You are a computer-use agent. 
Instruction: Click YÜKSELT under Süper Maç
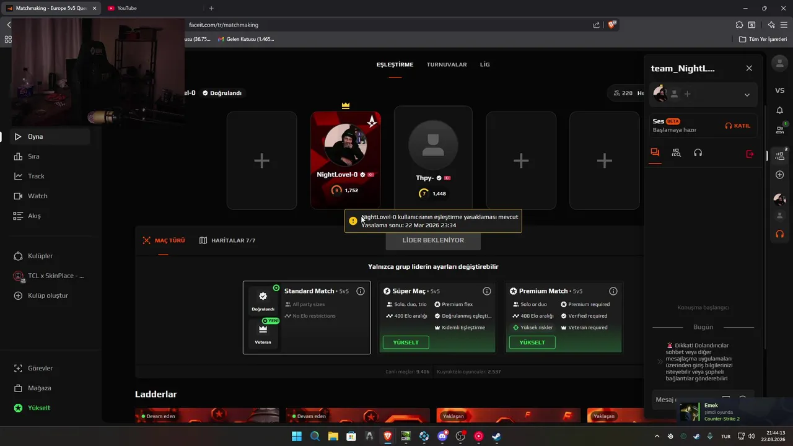click(x=406, y=343)
